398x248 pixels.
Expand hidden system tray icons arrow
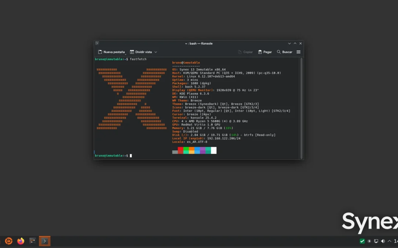[x=390, y=241]
